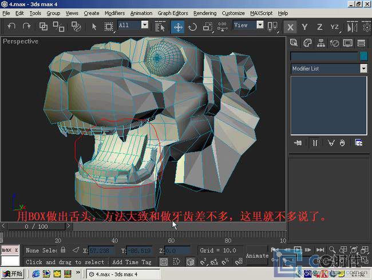
Task: Select the Zoom magnifier viewport tool
Action: [332, 250]
